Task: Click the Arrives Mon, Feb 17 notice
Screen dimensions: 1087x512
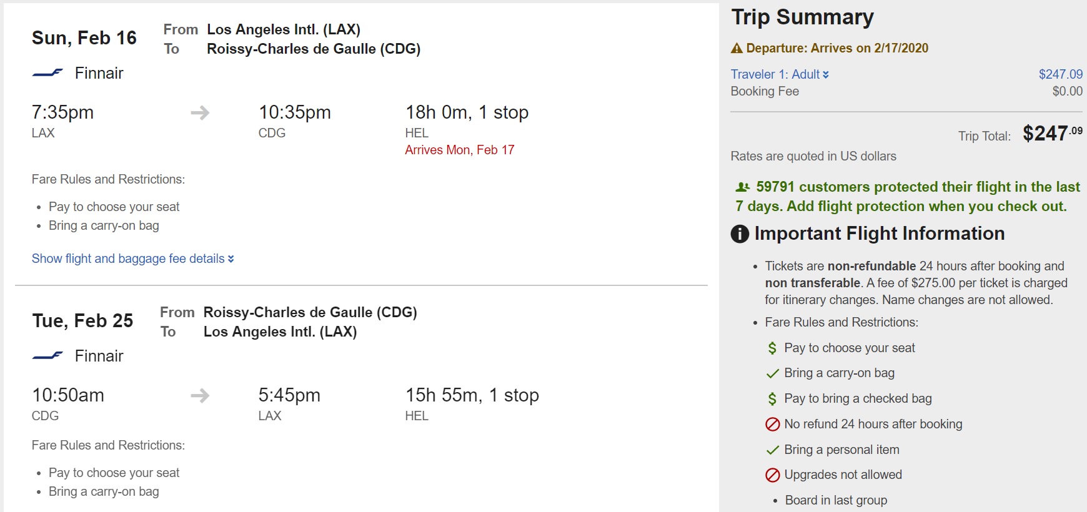Action: [x=459, y=150]
